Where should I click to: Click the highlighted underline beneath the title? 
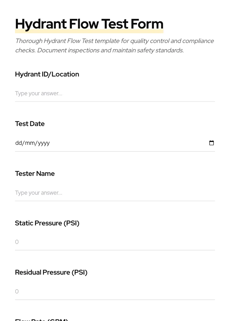[x=89, y=31]
